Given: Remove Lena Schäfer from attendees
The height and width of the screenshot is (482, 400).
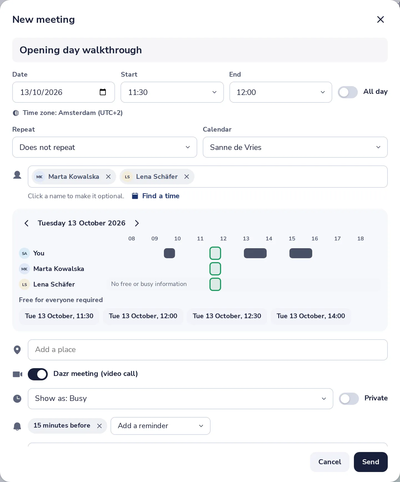Looking at the screenshot, I should pyautogui.click(x=187, y=177).
